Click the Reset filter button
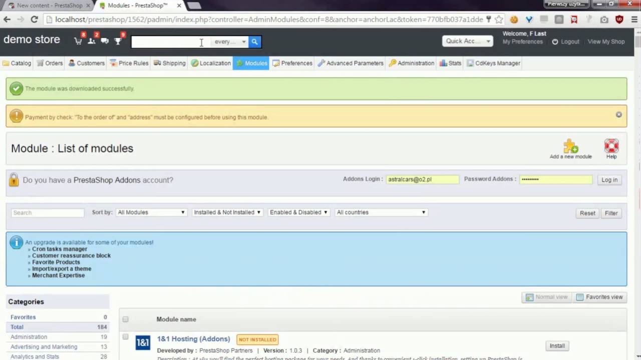 587,213
